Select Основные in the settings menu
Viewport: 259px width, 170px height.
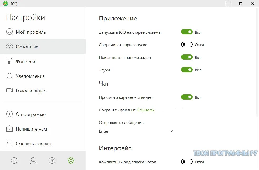[x=27, y=47]
